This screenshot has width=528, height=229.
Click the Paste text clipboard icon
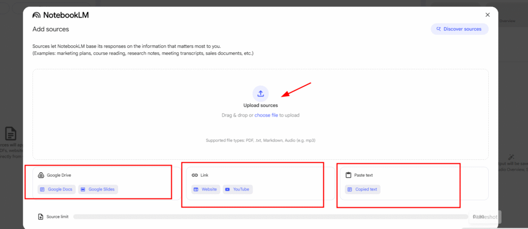click(349, 175)
